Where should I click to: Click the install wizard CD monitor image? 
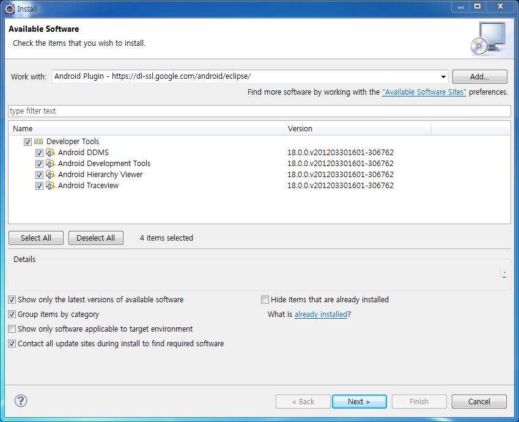[x=488, y=38]
